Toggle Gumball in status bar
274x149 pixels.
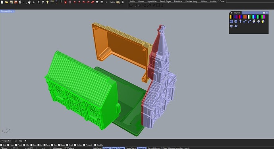(x=141, y=148)
